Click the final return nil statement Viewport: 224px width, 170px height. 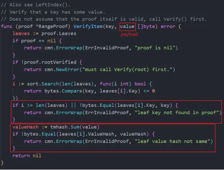27,156
